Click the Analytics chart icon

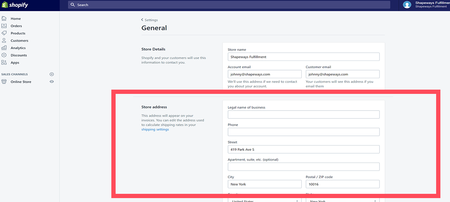(4, 48)
